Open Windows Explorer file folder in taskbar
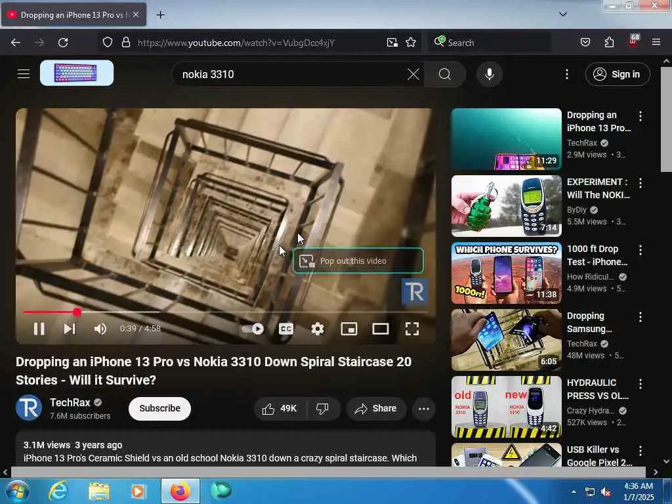This screenshot has width=672, height=504. point(99,491)
